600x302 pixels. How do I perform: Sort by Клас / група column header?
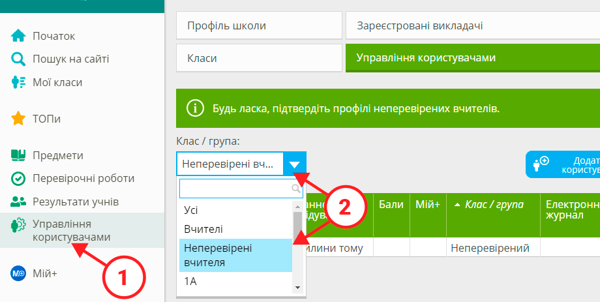pos(493,205)
